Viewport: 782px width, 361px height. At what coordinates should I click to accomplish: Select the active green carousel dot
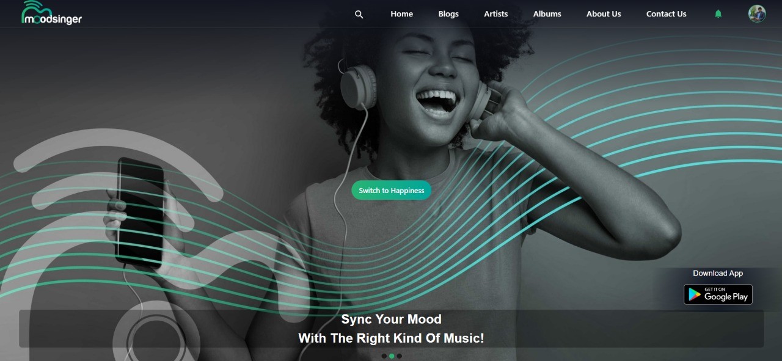pyautogui.click(x=392, y=356)
